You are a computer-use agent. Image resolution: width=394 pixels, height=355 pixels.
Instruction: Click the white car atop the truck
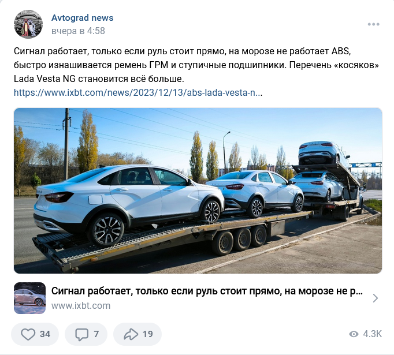point(324,152)
